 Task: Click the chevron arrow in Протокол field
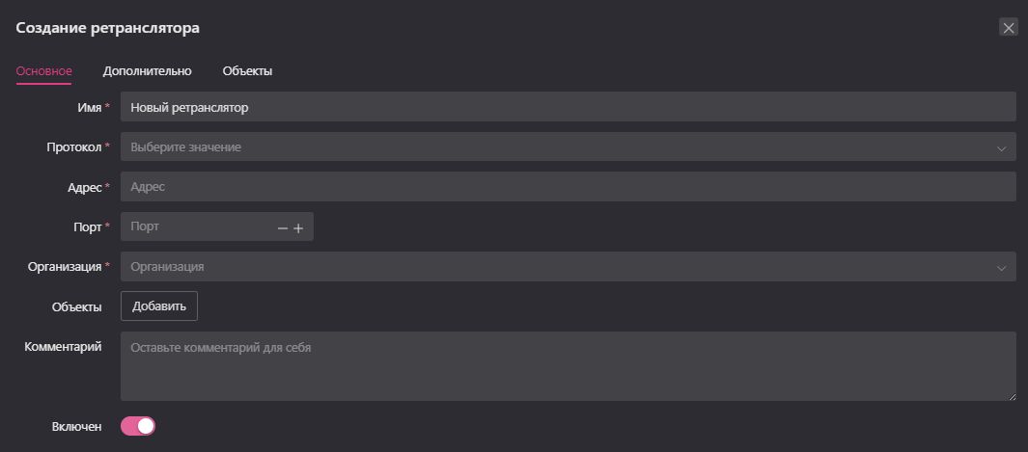(x=1001, y=148)
